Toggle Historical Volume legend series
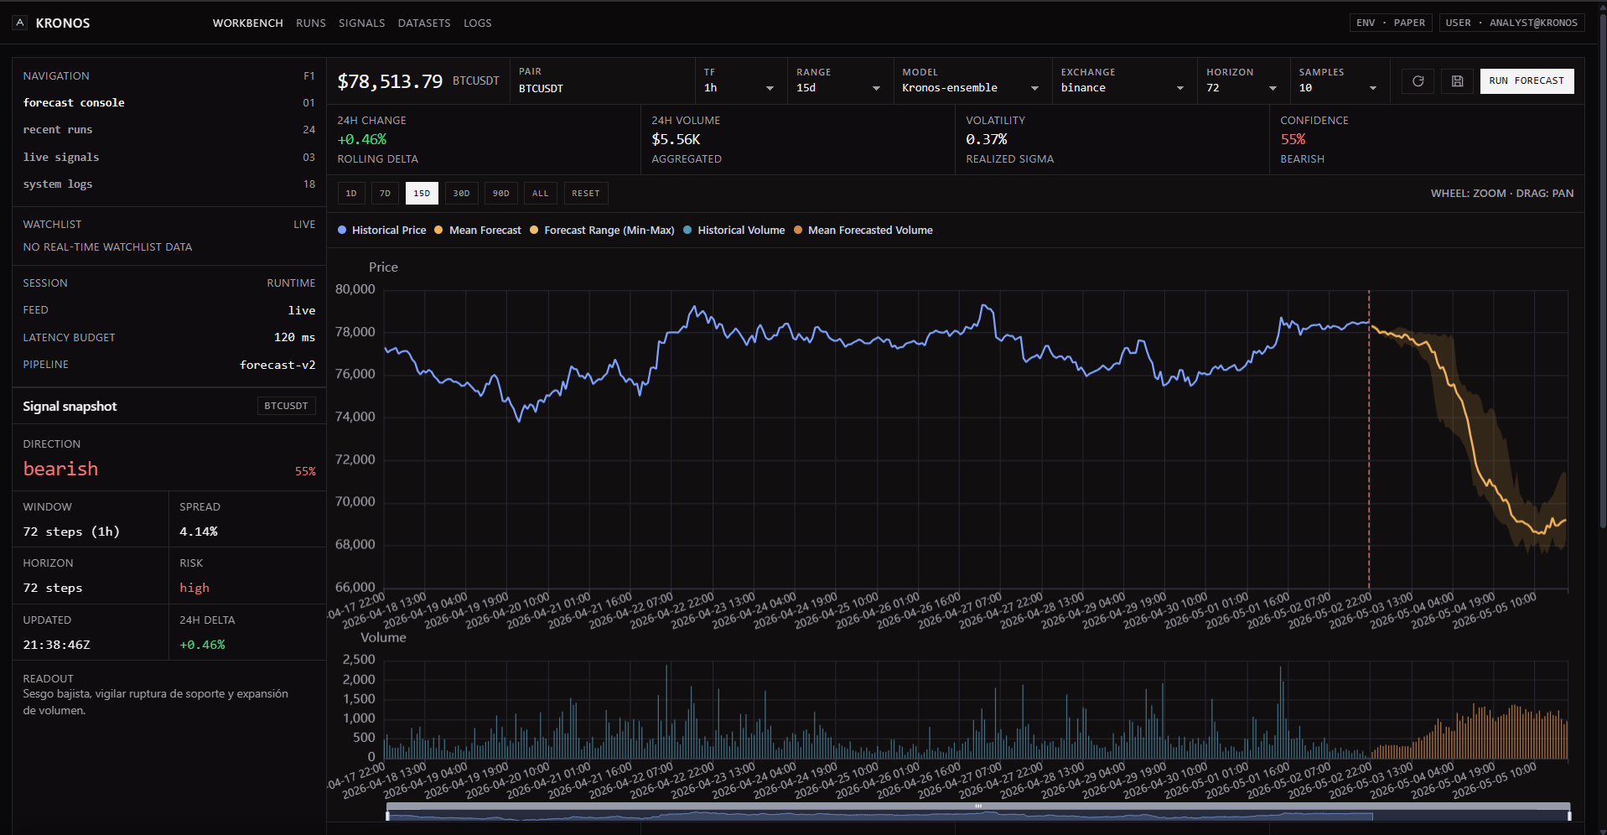Screen dimensions: 1607x835 734,231
